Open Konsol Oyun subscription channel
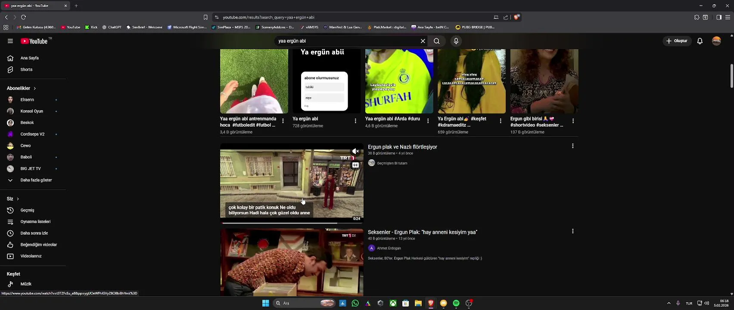 pos(33,111)
